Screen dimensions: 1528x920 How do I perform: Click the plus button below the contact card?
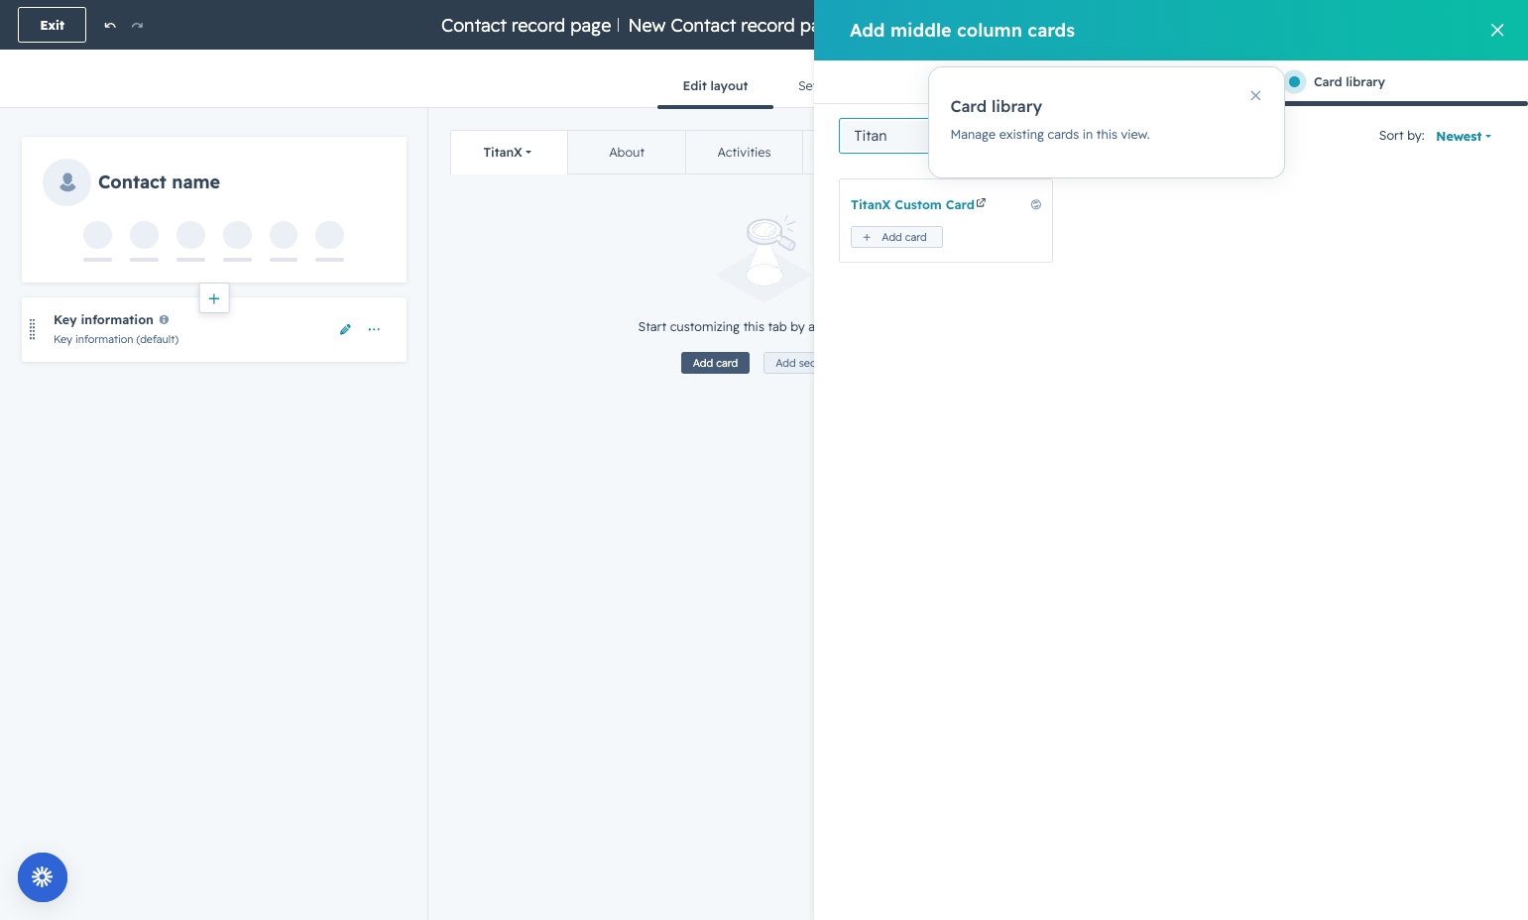(214, 298)
